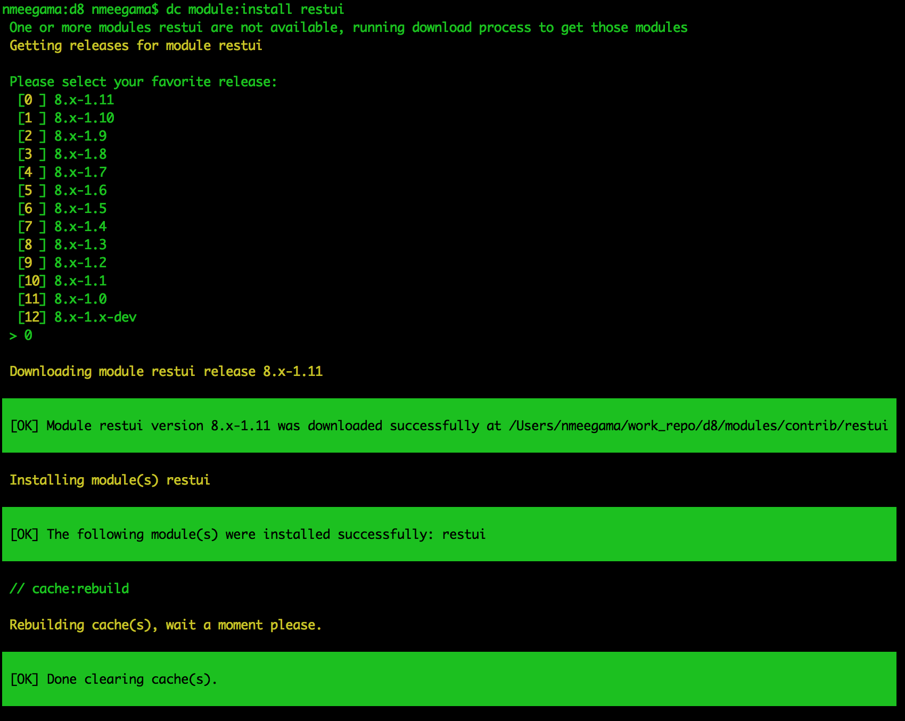Click the '// cache:rebuild' line
Screen dimensions: 905x721
pyautogui.click(x=70, y=589)
